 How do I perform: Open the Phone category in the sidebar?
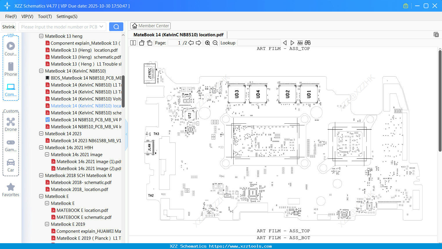[x=11, y=69]
